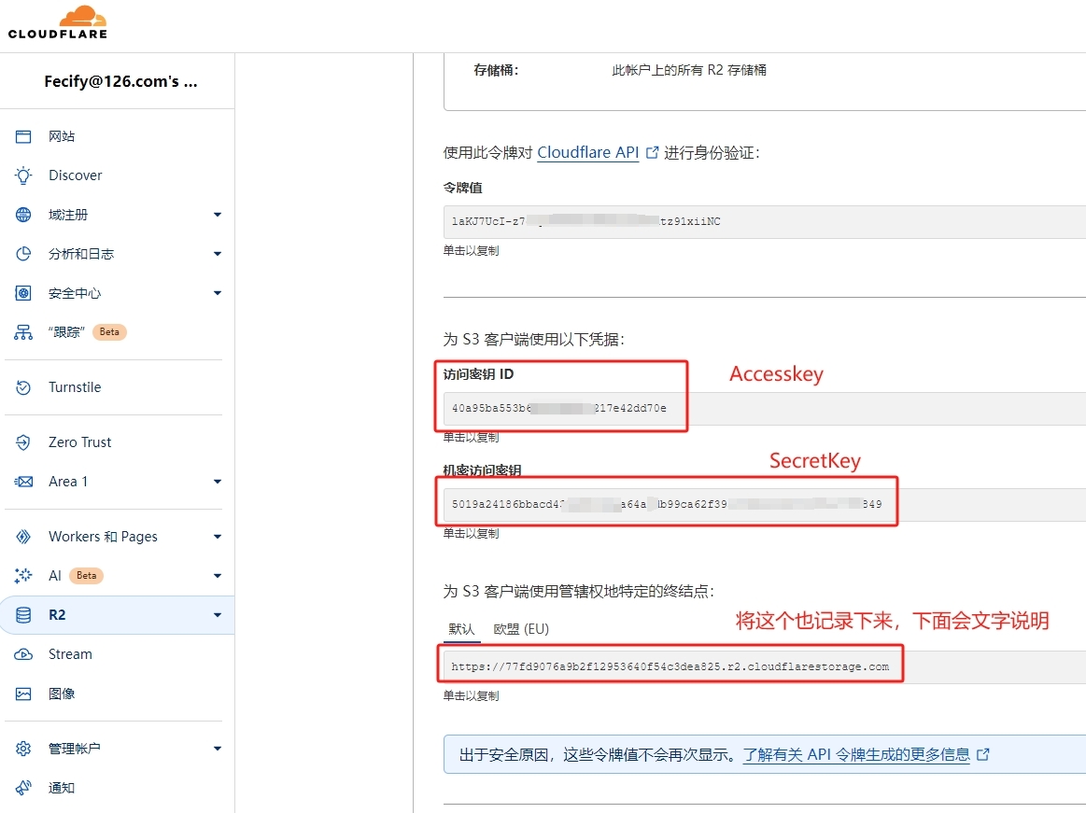Switch to the 欧盟 (EU) tab
The image size is (1086, 813).
pyautogui.click(x=521, y=629)
